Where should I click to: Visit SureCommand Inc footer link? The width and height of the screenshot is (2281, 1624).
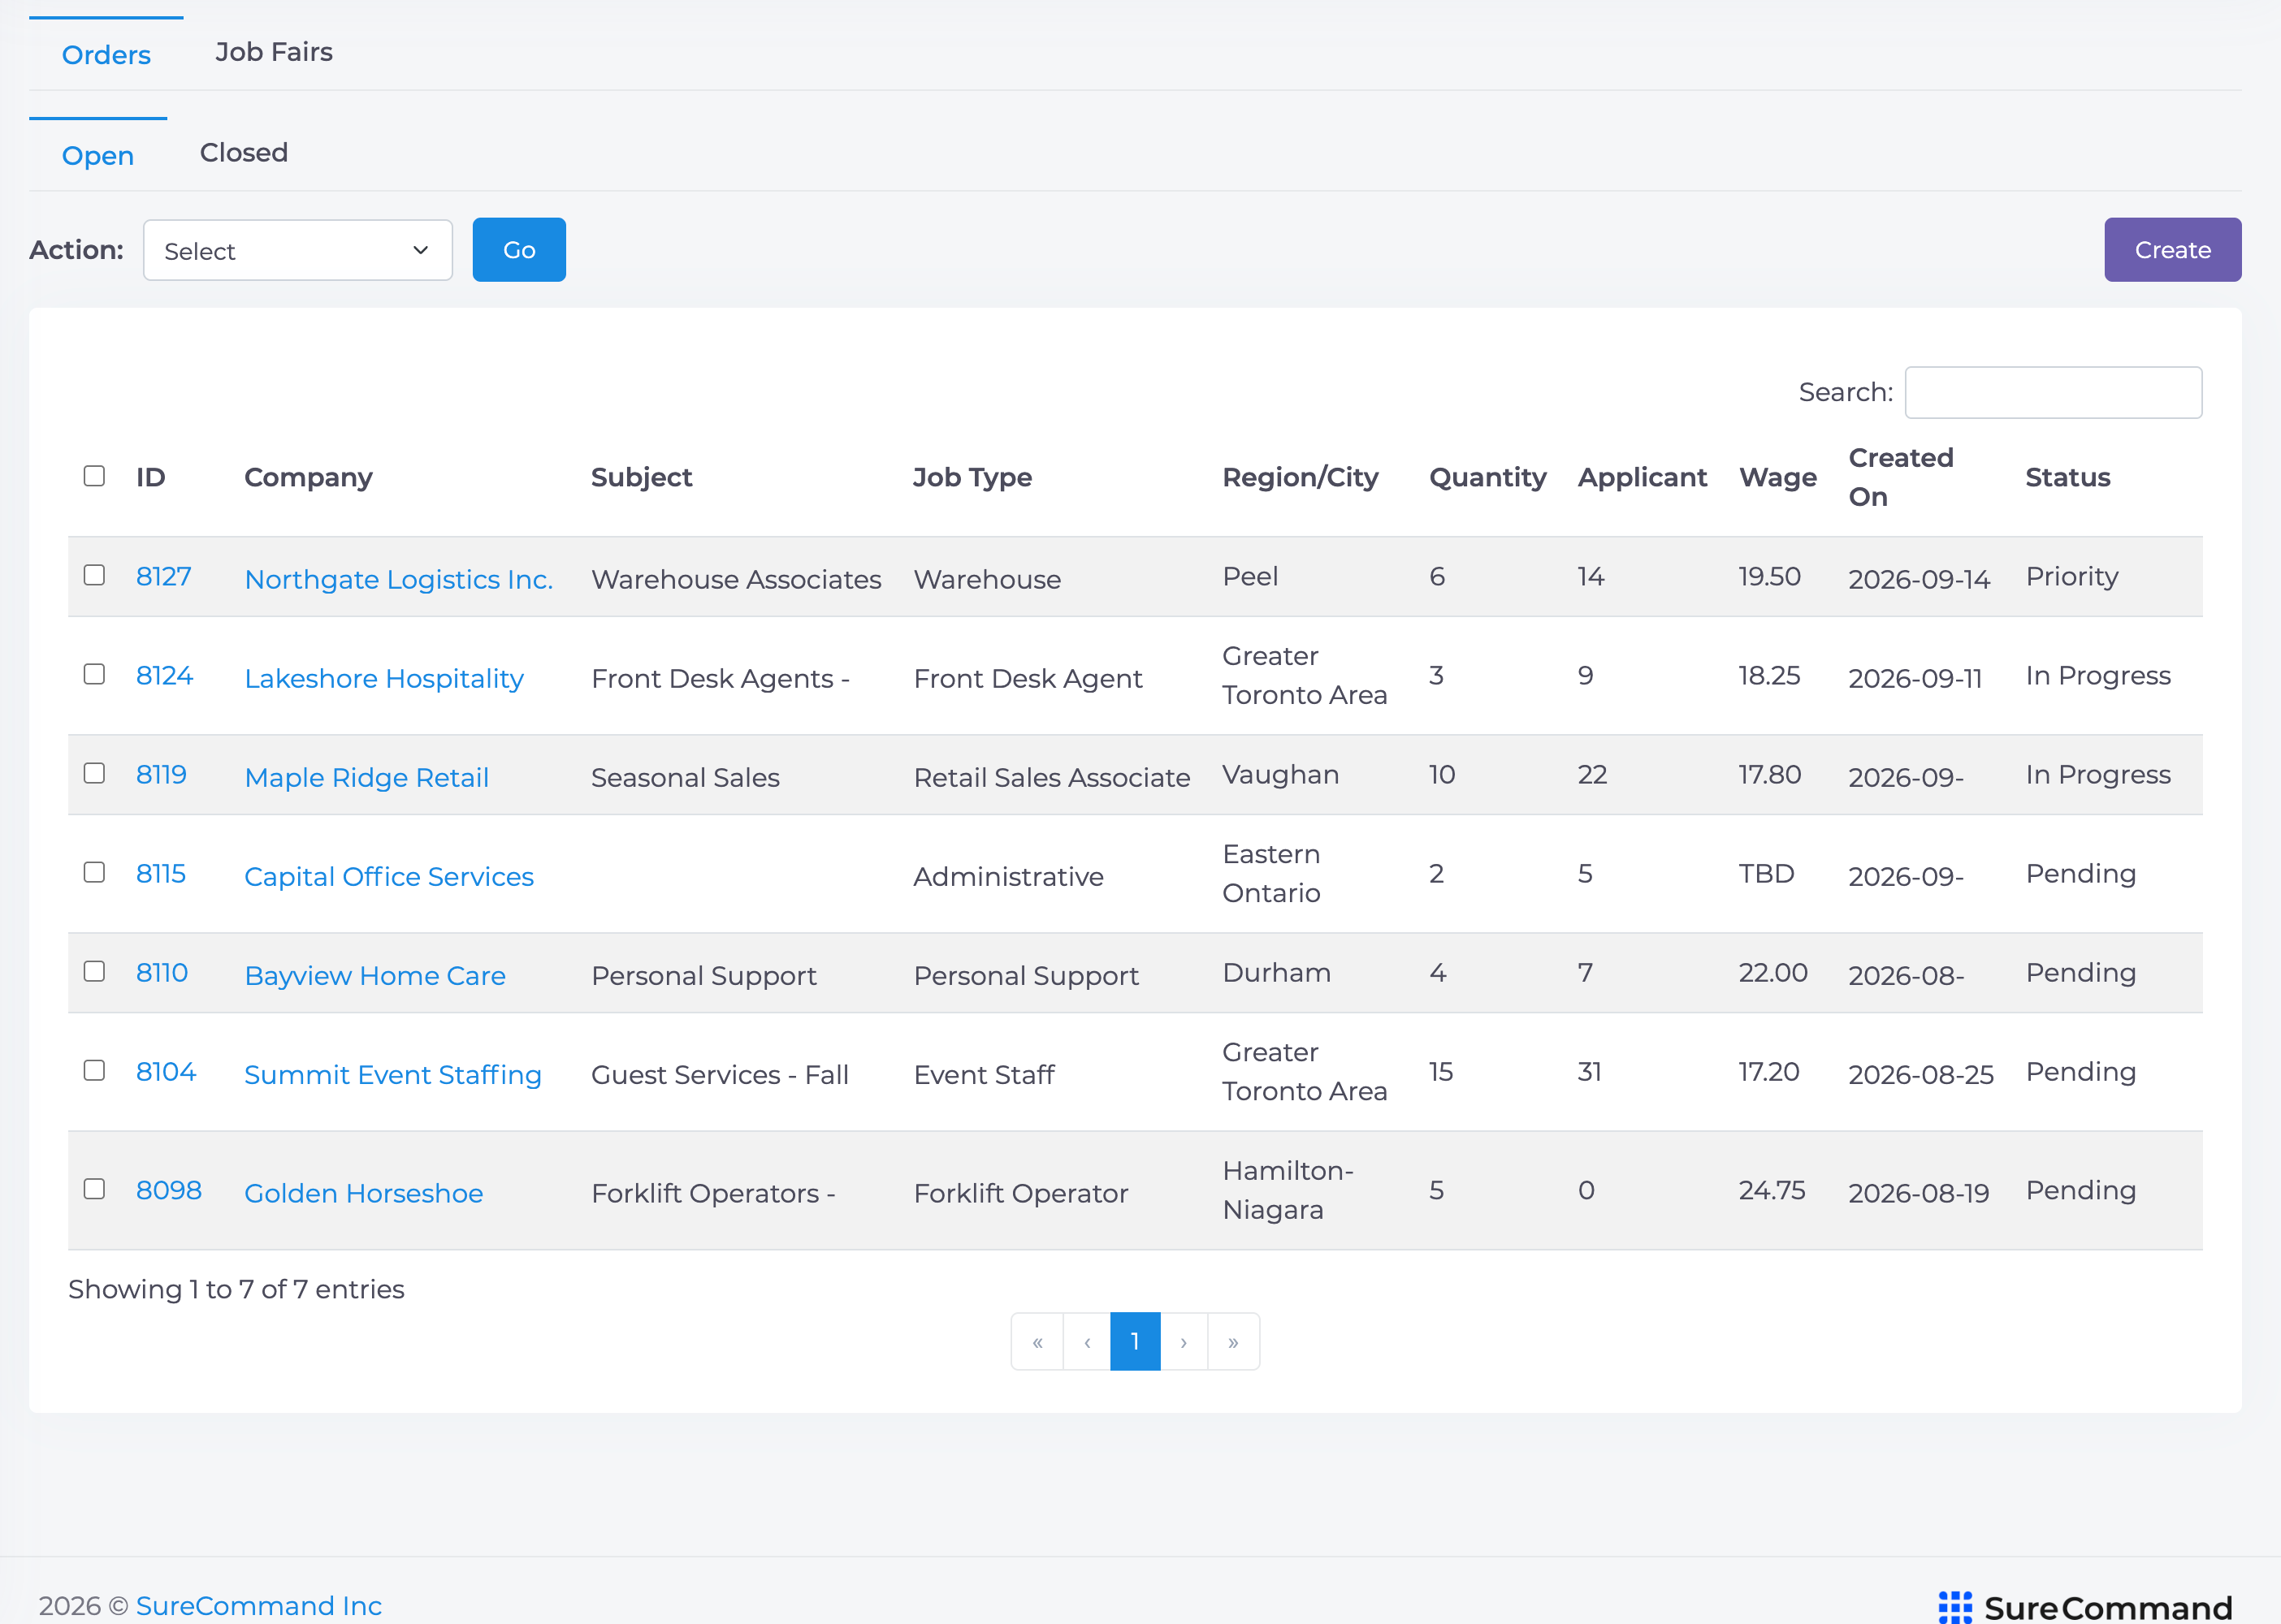(259, 1605)
